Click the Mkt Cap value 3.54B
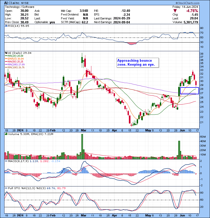The image size is (210, 218). (84, 11)
